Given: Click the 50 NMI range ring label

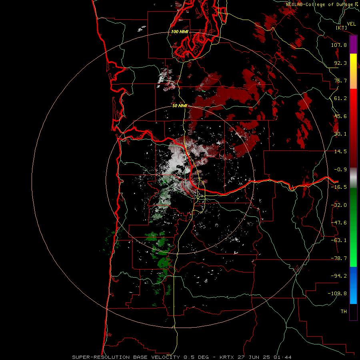Looking at the screenshot, I should click(180, 106).
